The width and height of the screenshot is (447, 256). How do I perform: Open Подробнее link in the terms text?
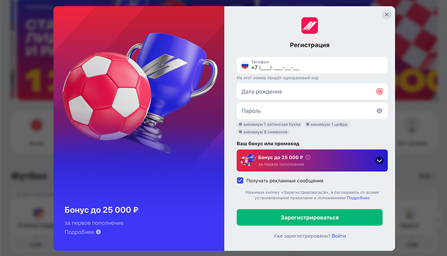[x=358, y=198]
